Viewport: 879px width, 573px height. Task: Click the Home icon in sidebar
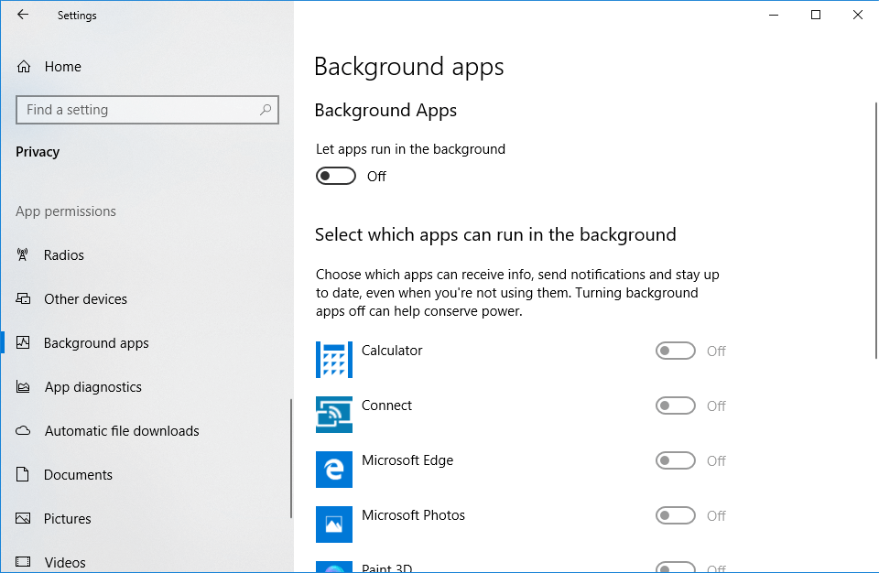point(24,67)
